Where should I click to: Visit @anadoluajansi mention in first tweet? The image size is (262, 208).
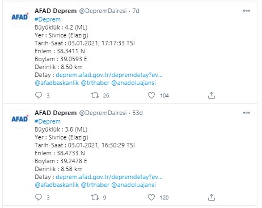[x=134, y=83]
